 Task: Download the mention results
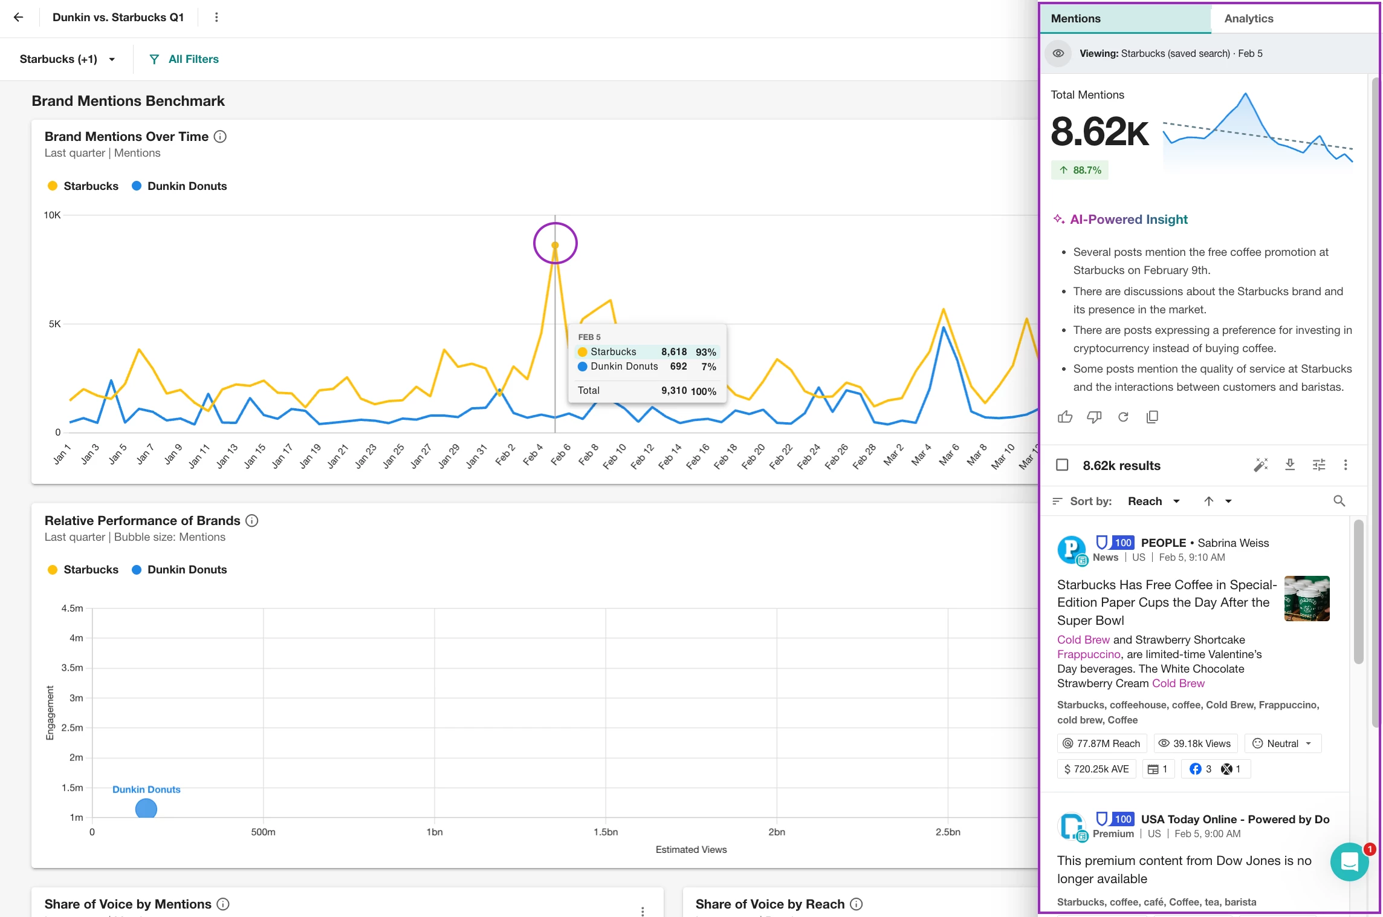point(1290,465)
